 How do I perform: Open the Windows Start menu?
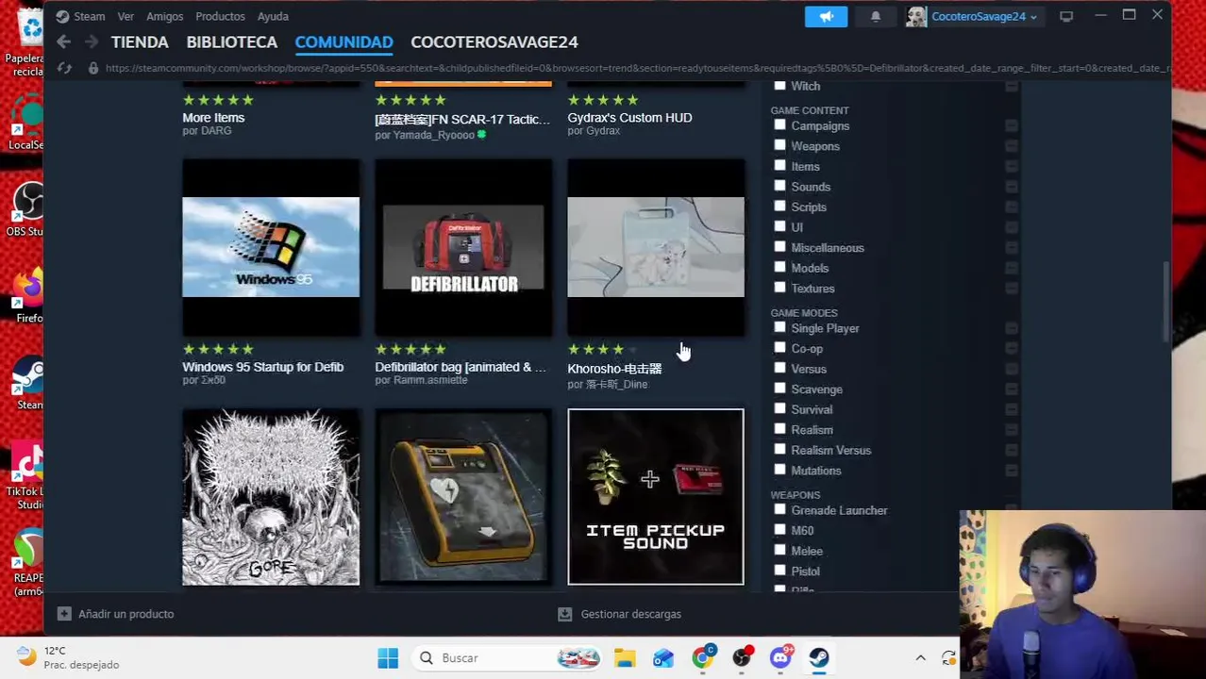coord(388,657)
